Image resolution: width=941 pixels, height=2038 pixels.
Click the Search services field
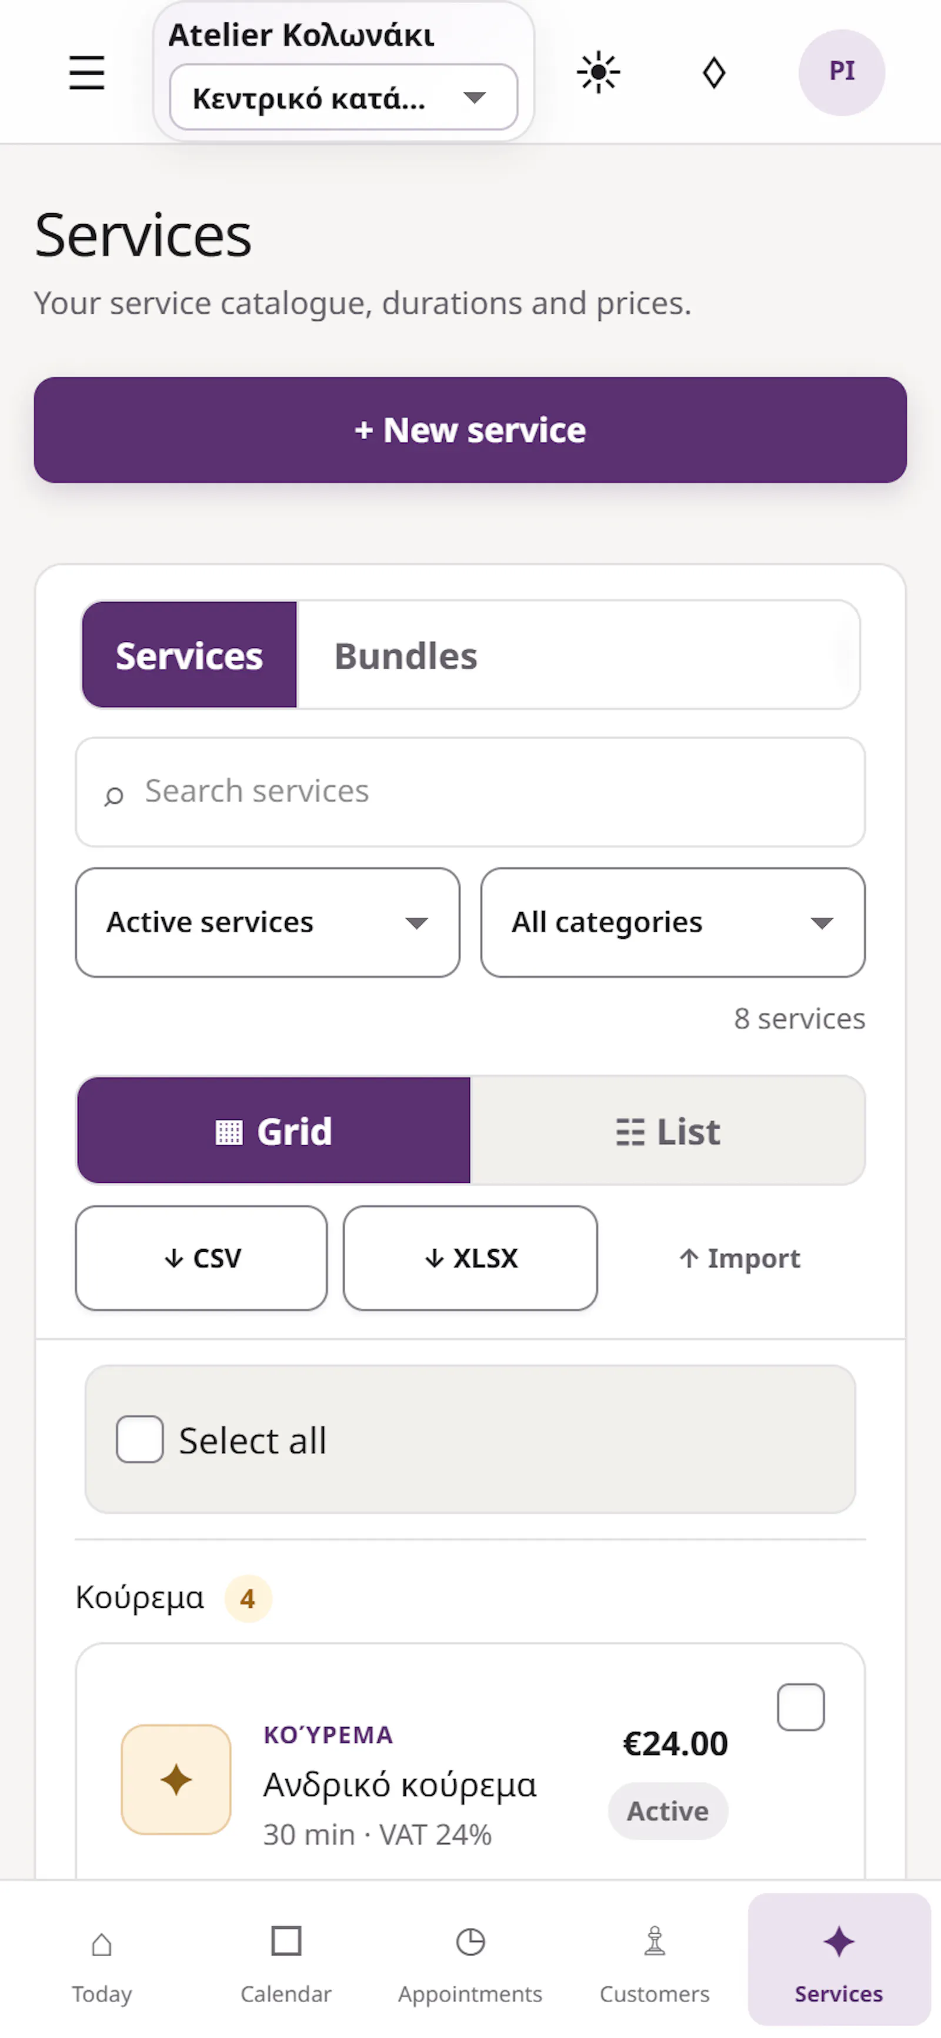[470, 792]
